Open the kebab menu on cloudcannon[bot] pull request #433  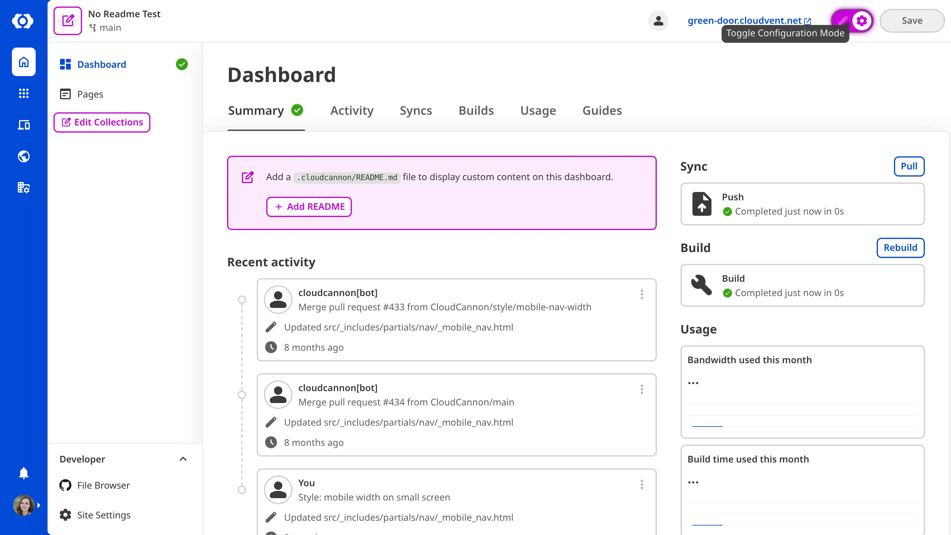pyautogui.click(x=642, y=294)
